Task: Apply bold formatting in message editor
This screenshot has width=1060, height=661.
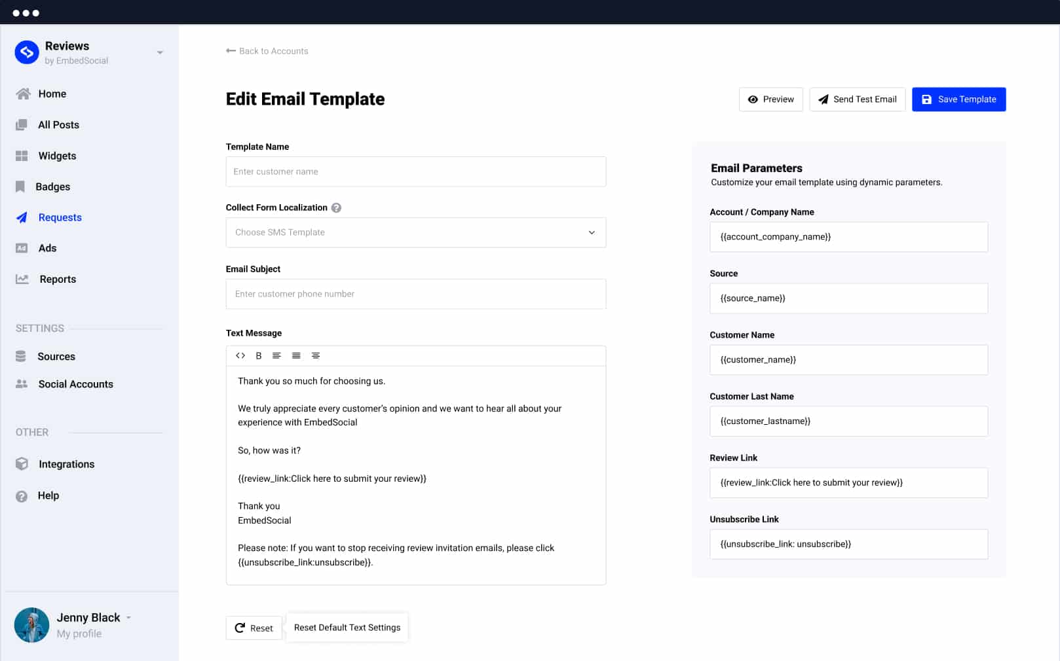Action: point(259,355)
